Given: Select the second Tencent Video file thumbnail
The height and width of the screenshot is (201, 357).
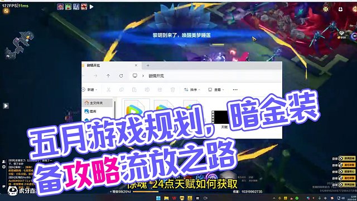Looking at the screenshot, I should (163, 106).
